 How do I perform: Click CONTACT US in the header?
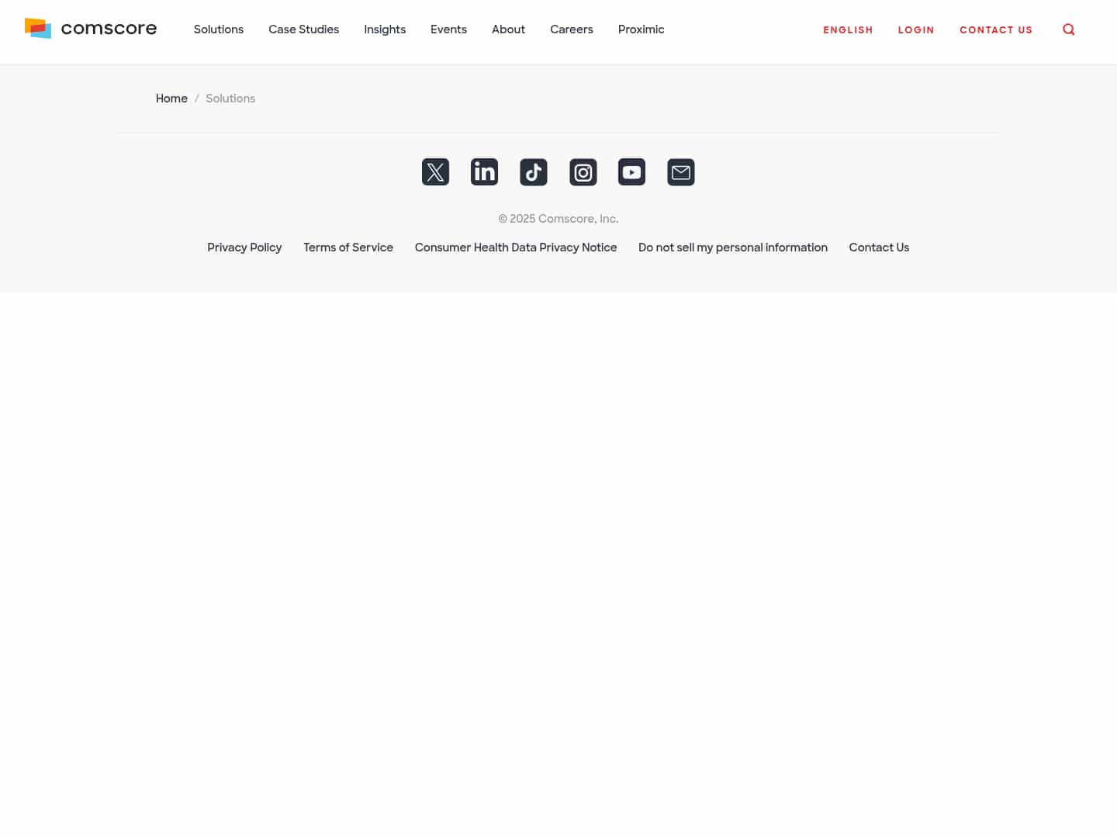pos(996,29)
